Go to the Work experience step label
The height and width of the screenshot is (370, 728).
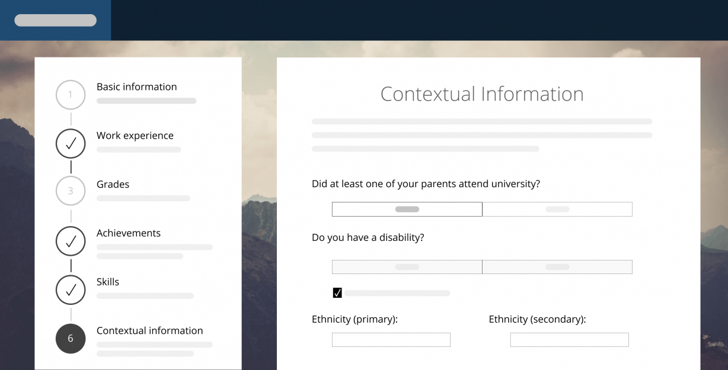pyautogui.click(x=135, y=136)
